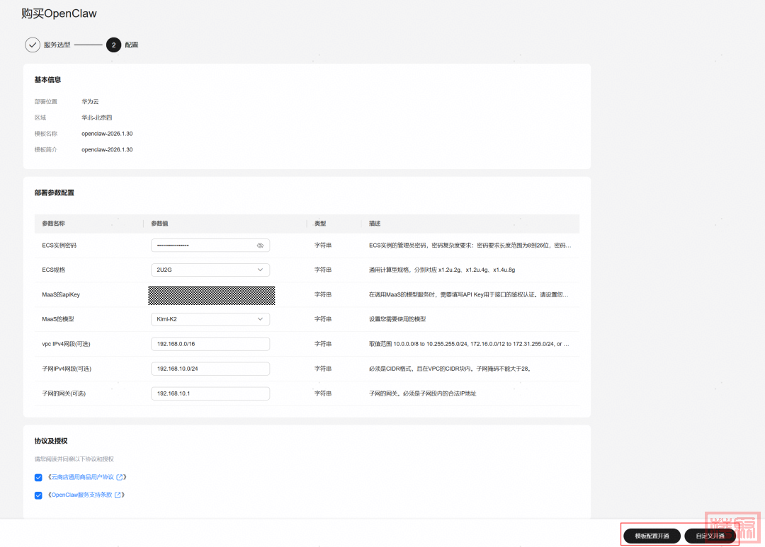The height and width of the screenshot is (547, 765).
Task: Click the MaaS的apiKey input field
Action: (211, 295)
